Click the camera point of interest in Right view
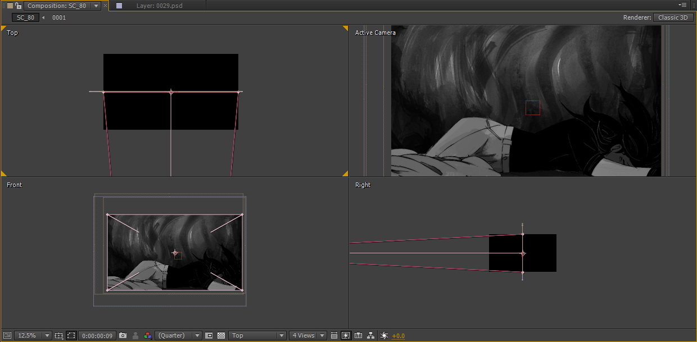The image size is (697, 342). (523, 253)
